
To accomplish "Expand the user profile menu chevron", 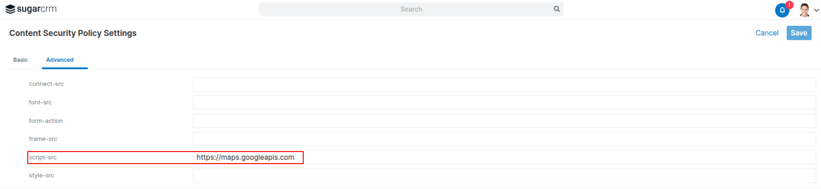I will pyautogui.click(x=816, y=10).
